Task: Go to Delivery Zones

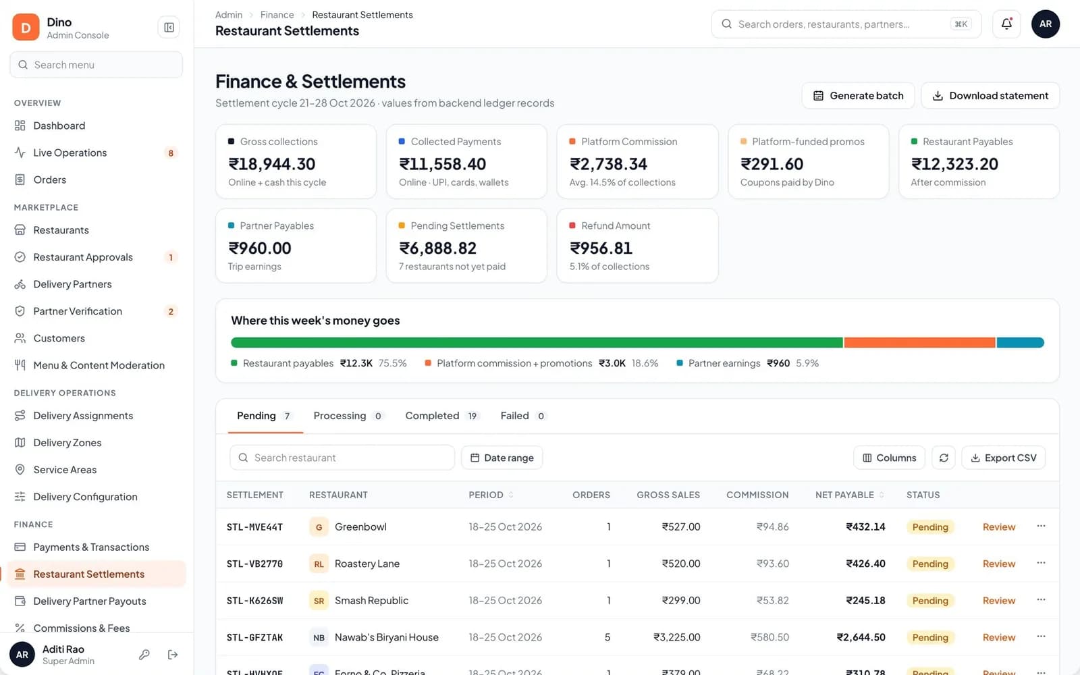Action: (x=96, y=443)
